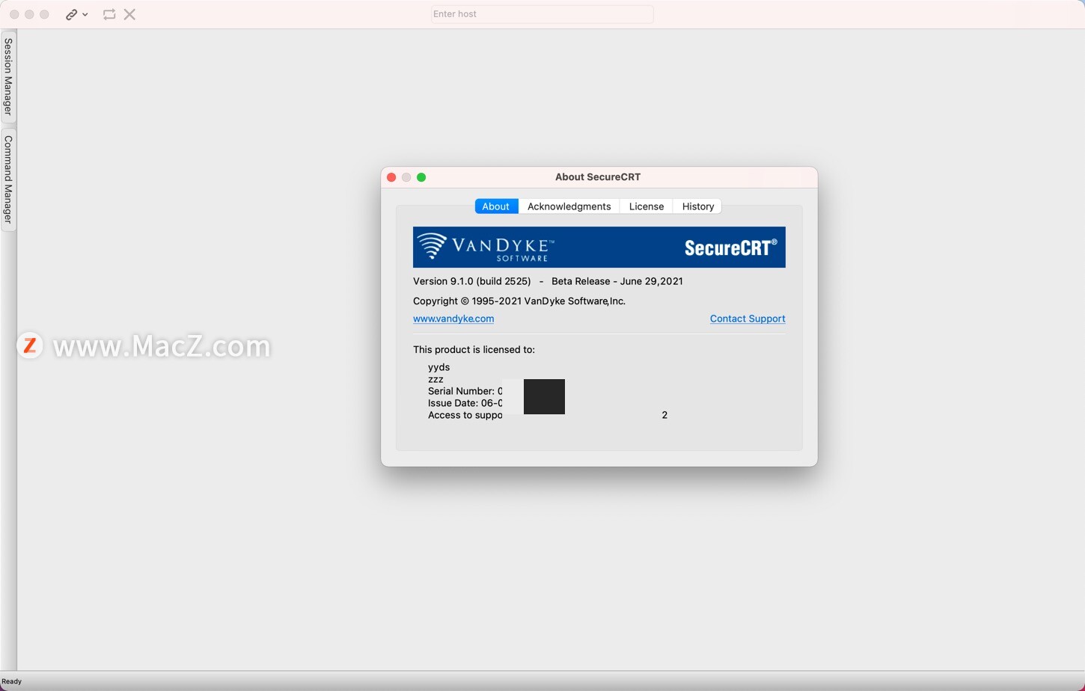The width and height of the screenshot is (1085, 691).
Task: Click the company name zzz
Action: click(435, 379)
